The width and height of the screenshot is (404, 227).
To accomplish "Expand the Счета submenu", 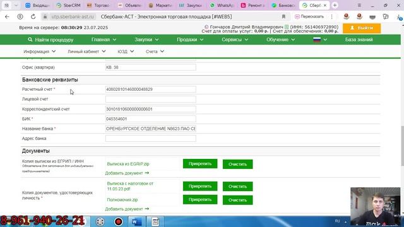I will [x=155, y=52].
